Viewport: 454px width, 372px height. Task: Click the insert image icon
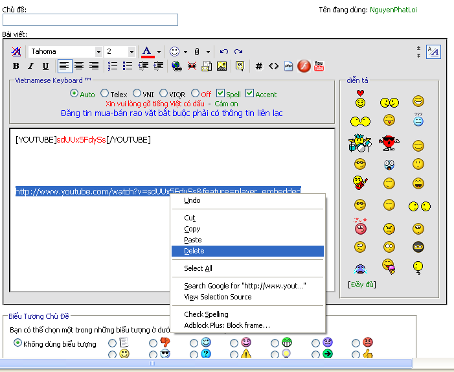click(221, 65)
